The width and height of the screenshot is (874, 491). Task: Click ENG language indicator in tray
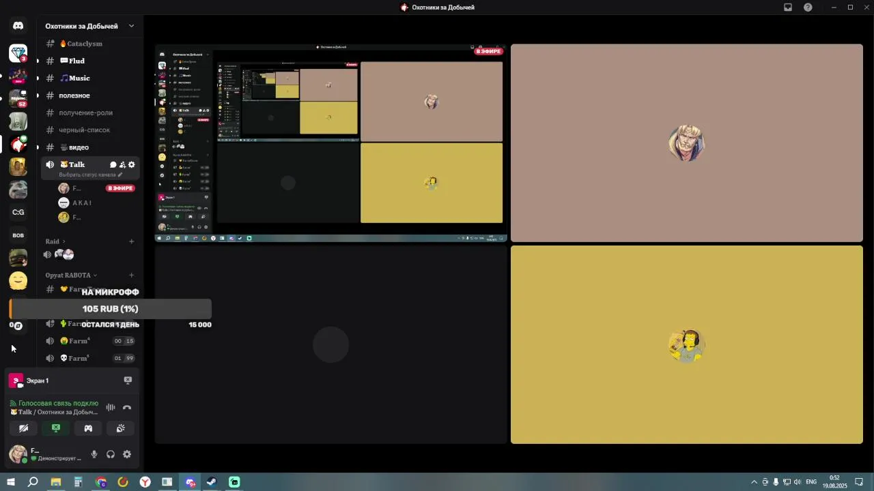(x=811, y=482)
